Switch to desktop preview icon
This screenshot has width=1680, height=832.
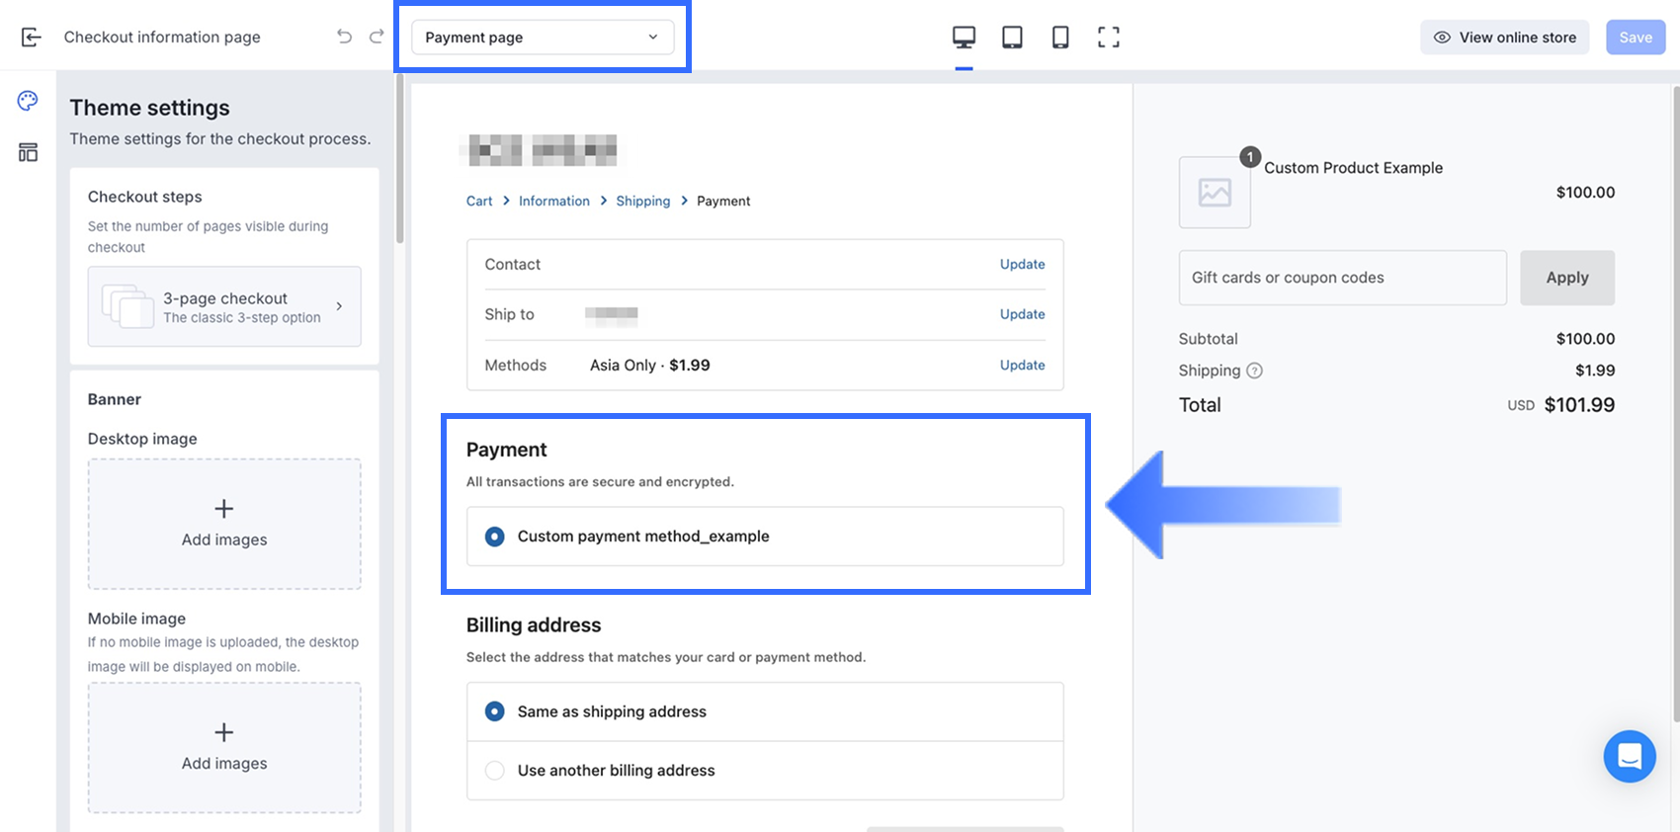pos(964,38)
